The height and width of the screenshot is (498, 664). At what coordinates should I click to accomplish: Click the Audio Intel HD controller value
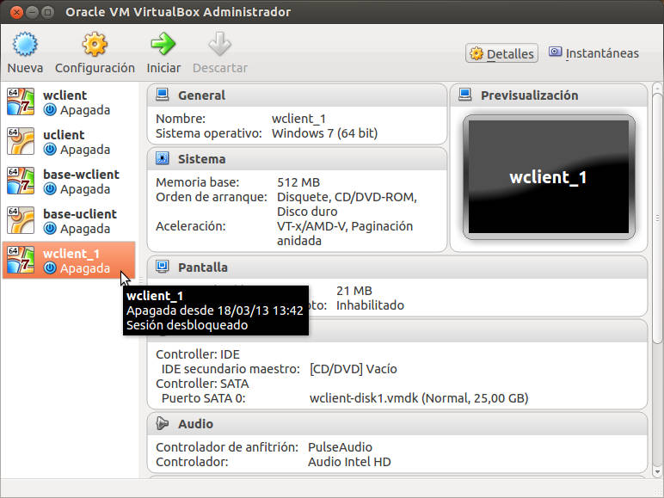(x=349, y=462)
